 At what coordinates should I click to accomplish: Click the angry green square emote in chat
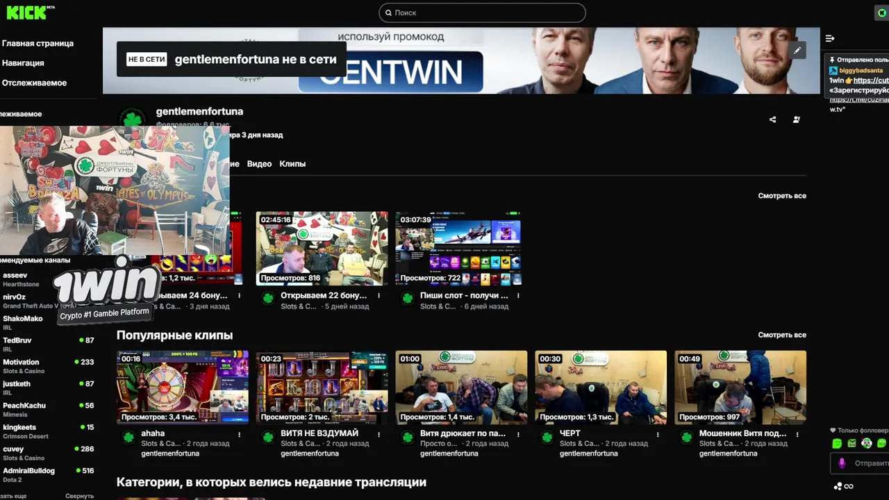pos(851,443)
